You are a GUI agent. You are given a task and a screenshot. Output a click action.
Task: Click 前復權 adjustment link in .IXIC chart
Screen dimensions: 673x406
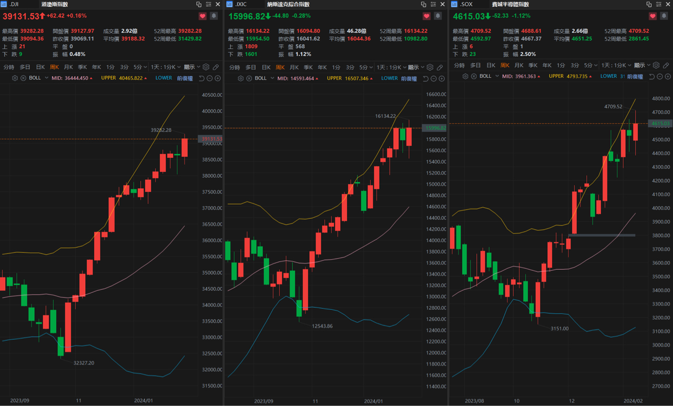click(x=409, y=78)
